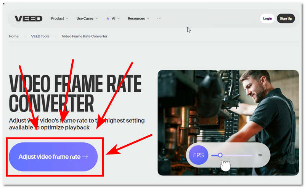Screen dimensions: 305x188
Task: Click the FPS slider handle
Action: point(220,155)
